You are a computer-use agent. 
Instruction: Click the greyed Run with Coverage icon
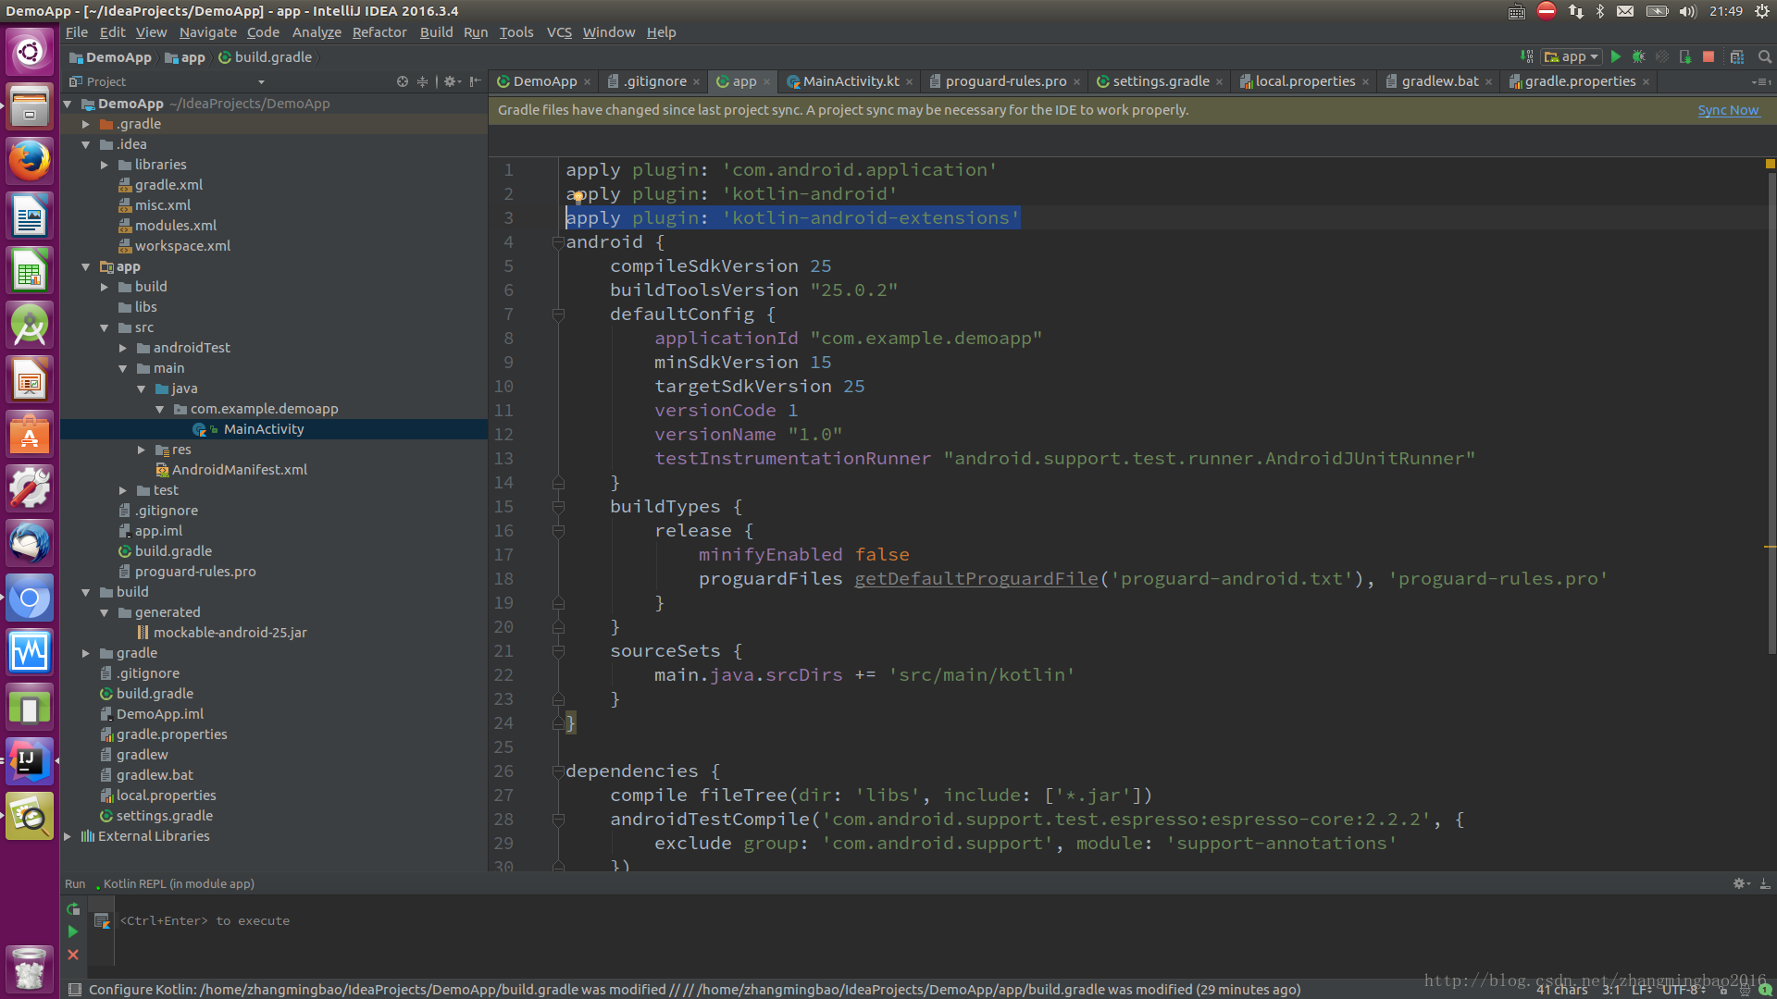tap(1662, 56)
